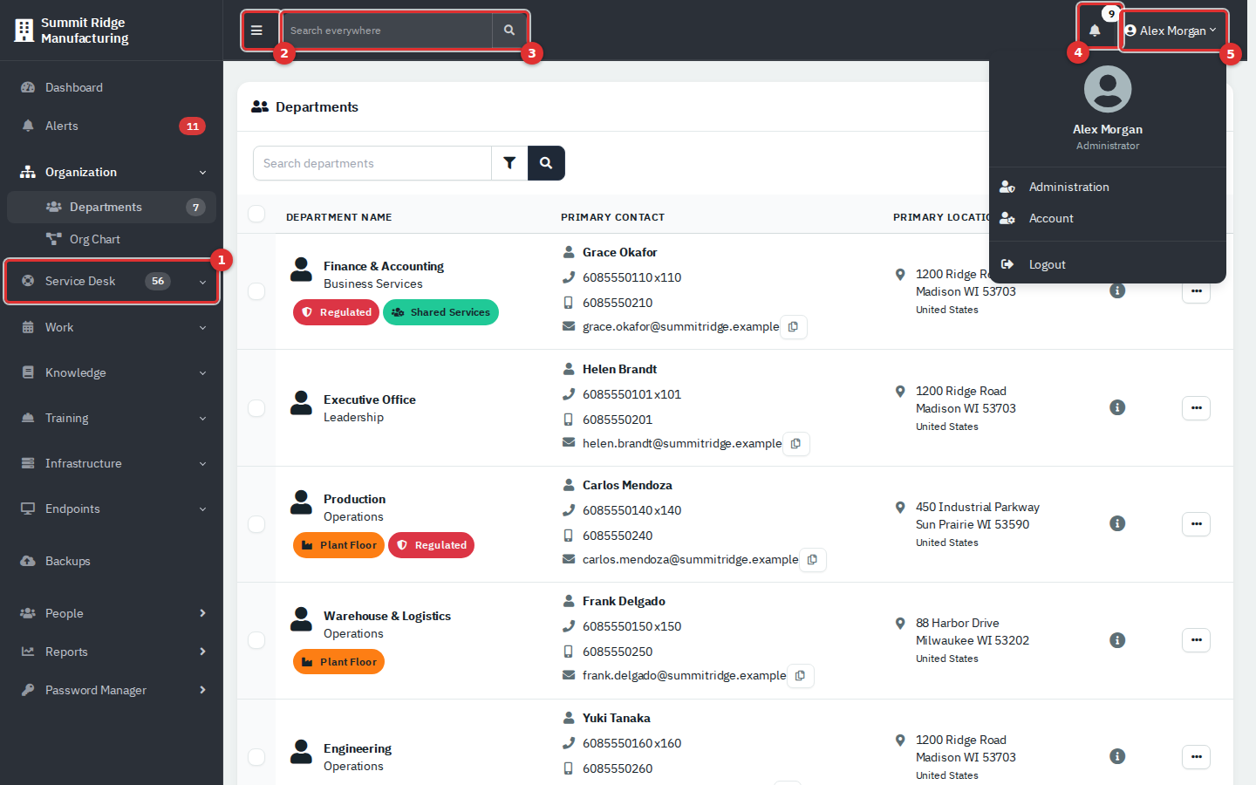This screenshot has width=1256, height=785.
Task: Copy Helen Brandt's email address
Action: coord(796,444)
